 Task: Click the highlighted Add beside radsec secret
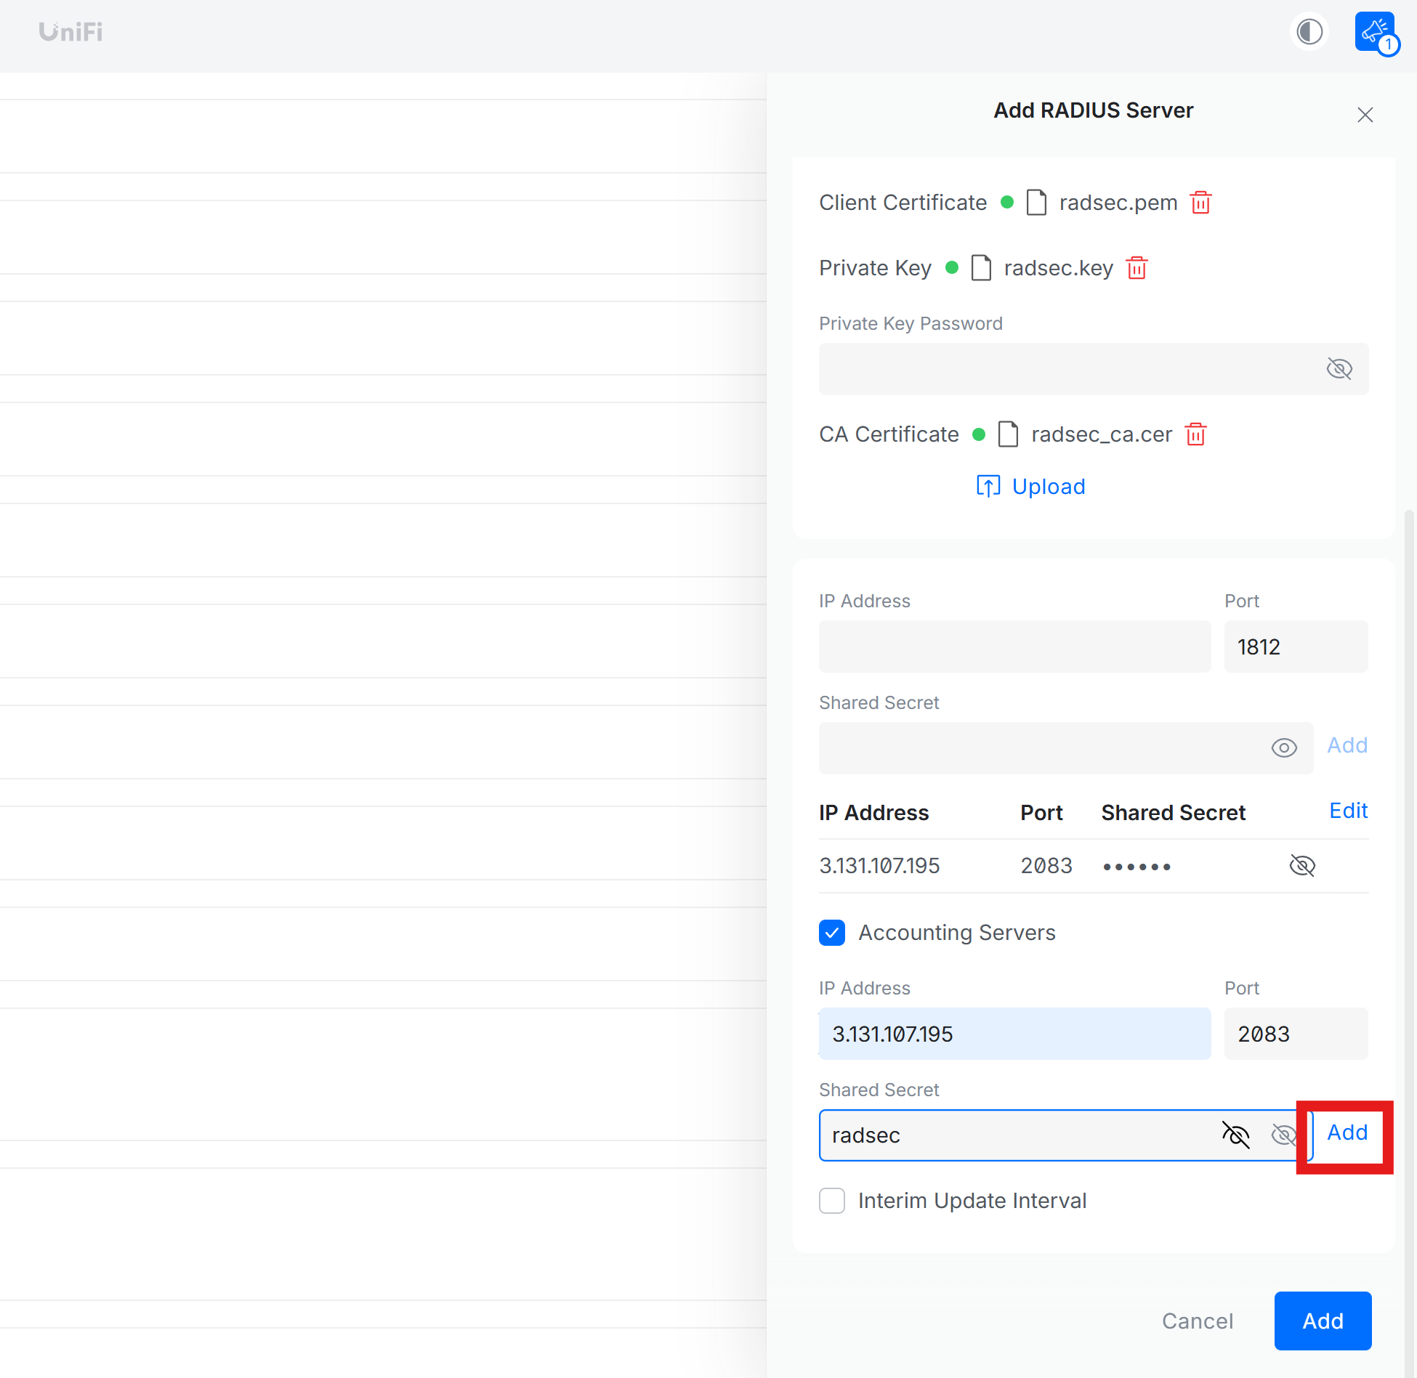(1347, 1132)
